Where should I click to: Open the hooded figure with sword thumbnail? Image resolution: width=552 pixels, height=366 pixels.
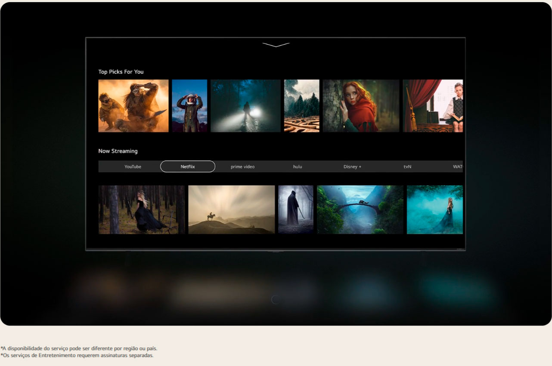[x=296, y=209]
